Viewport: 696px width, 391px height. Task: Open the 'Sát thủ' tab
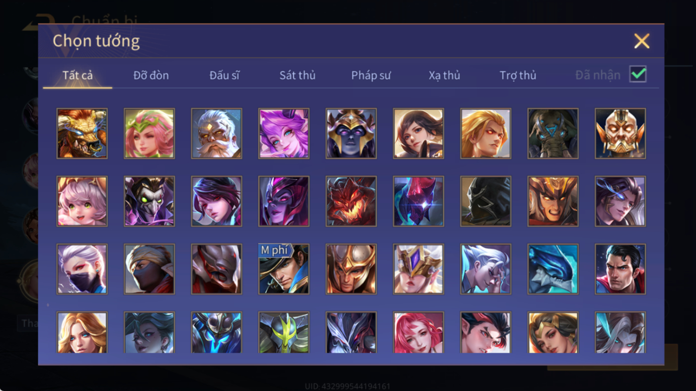(x=297, y=75)
